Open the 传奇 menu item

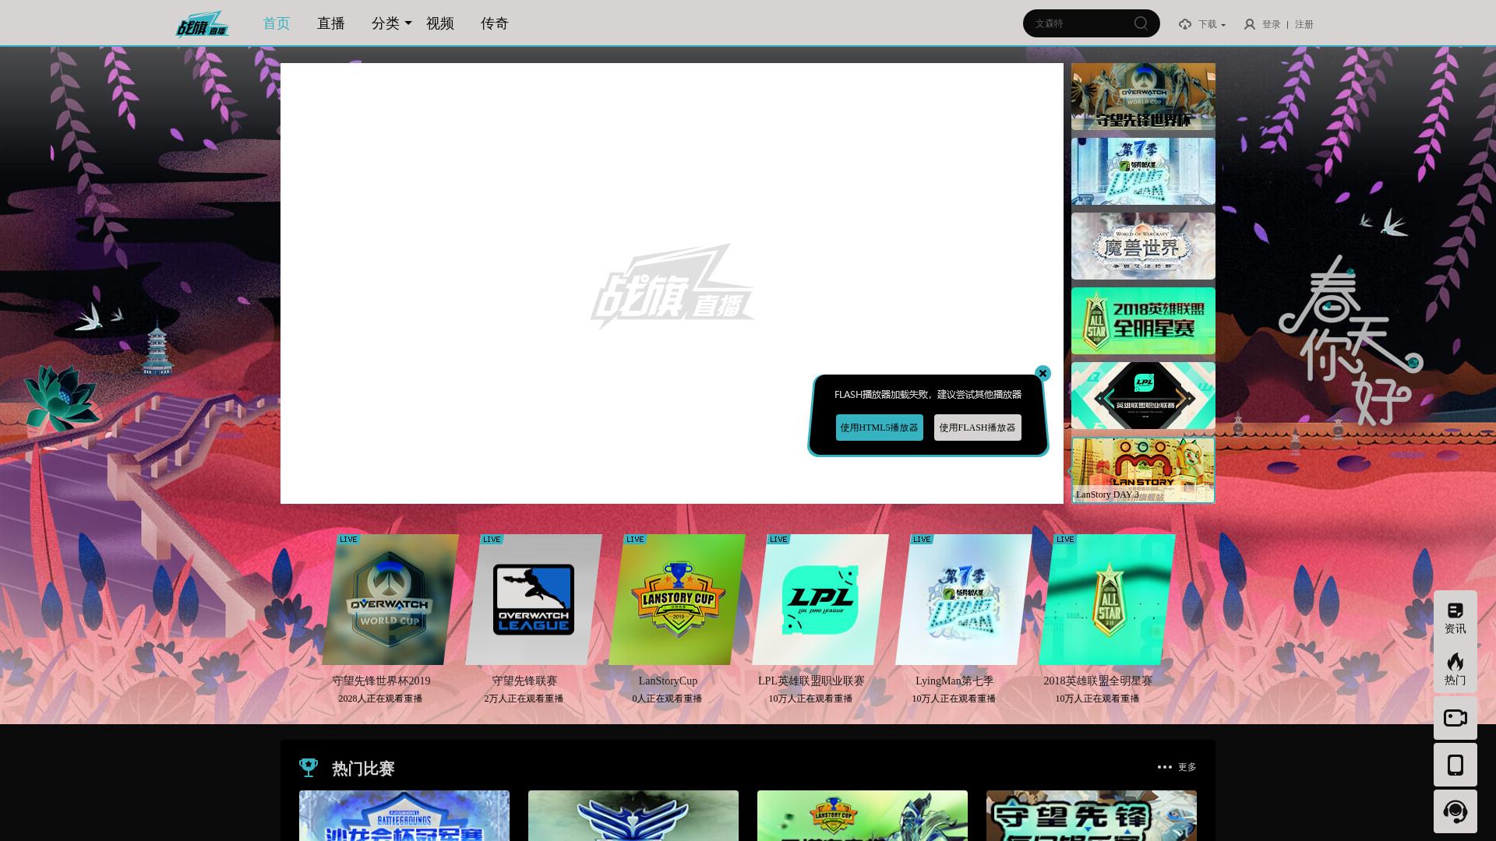[495, 23]
